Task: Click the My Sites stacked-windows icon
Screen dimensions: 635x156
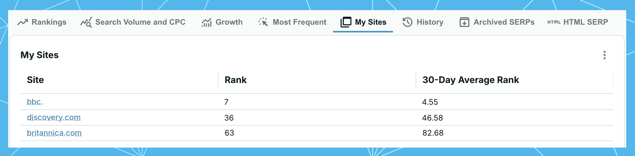Action: click(346, 22)
